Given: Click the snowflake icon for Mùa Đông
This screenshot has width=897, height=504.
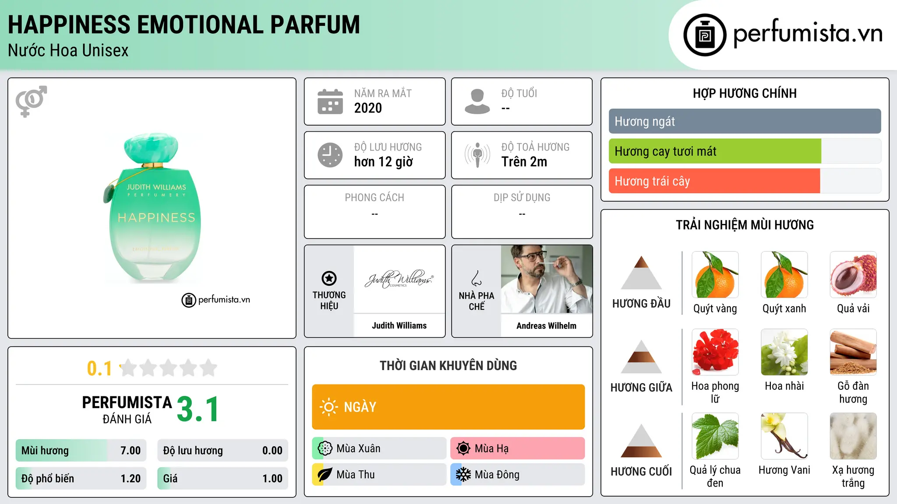Looking at the screenshot, I should (463, 475).
